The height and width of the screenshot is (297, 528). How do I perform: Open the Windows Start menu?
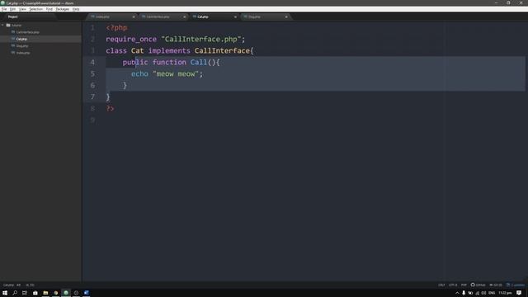(x=5, y=293)
